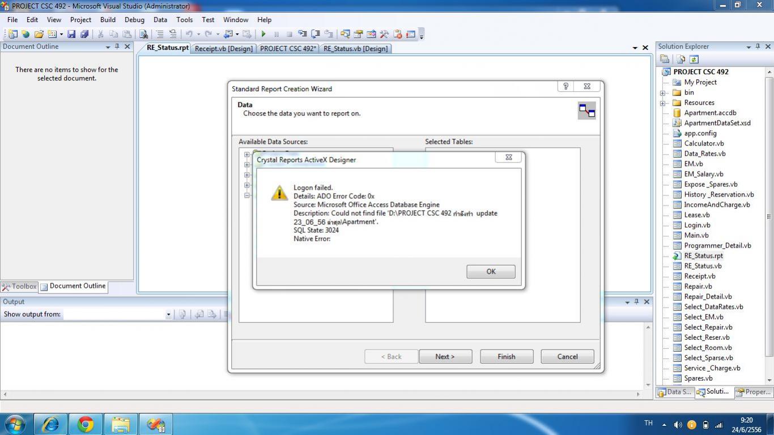The height and width of the screenshot is (435, 774).
Task: Open the File menu
Action: click(12, 19)
